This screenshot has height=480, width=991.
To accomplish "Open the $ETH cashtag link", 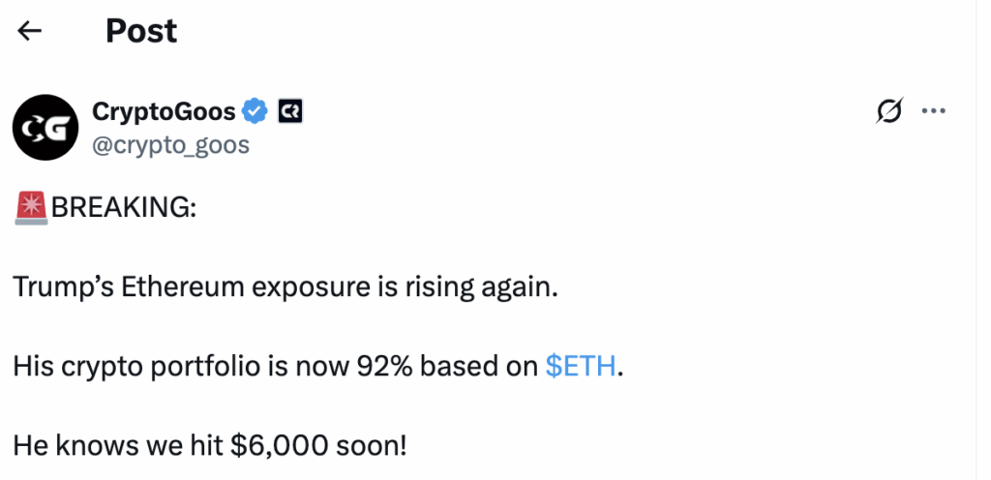I will 581,367.
